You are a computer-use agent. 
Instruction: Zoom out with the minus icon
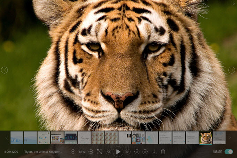pos(91,152)
